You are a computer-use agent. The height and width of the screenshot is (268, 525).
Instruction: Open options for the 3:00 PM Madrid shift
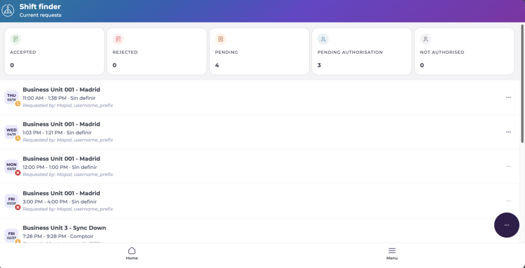[x=508, y=201]
